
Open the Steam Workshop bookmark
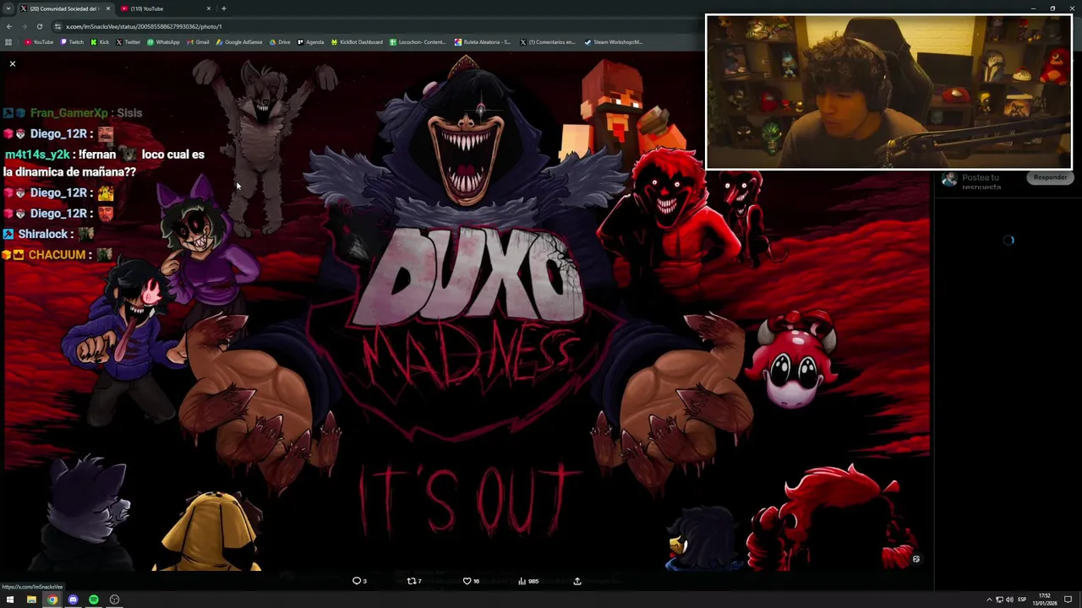click(613, 42)
